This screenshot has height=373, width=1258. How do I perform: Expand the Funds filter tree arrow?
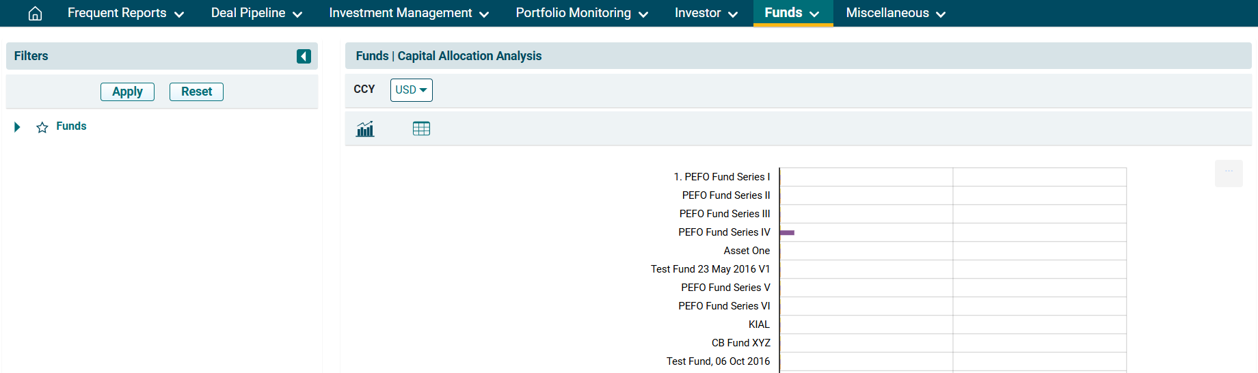[x=18, y=127]
